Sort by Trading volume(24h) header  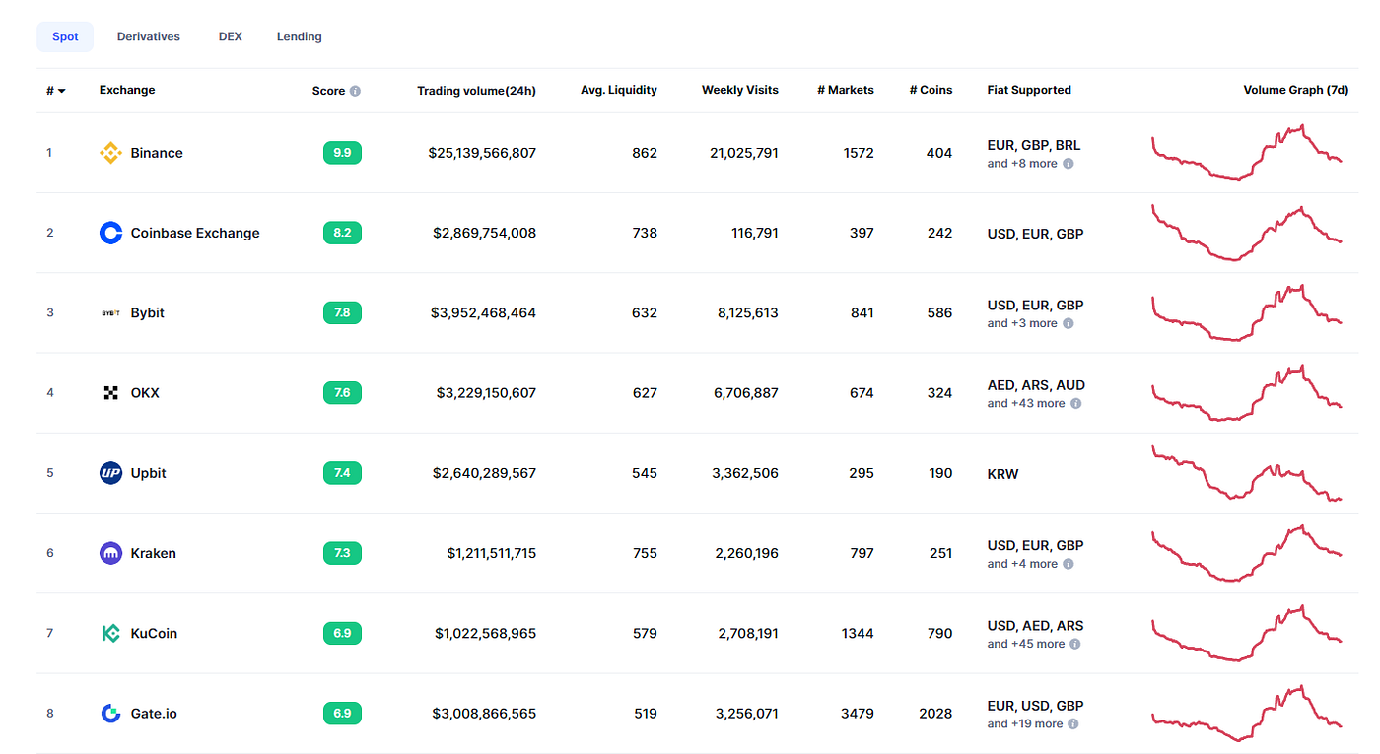pyautogui.click(x=477, y=91)
